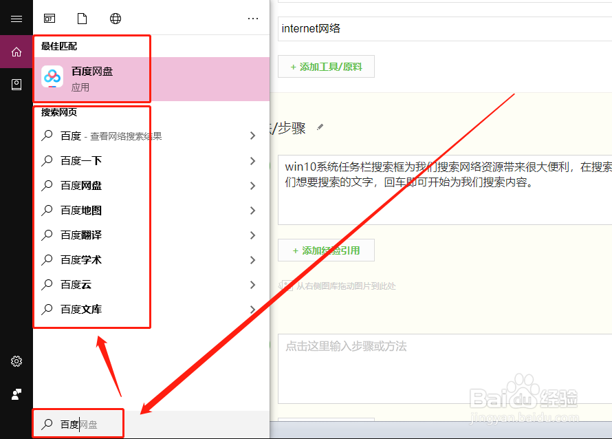Click the 百度网盘 app icon
This screenshot has width=612, height=439.
[x=52, y=76]
